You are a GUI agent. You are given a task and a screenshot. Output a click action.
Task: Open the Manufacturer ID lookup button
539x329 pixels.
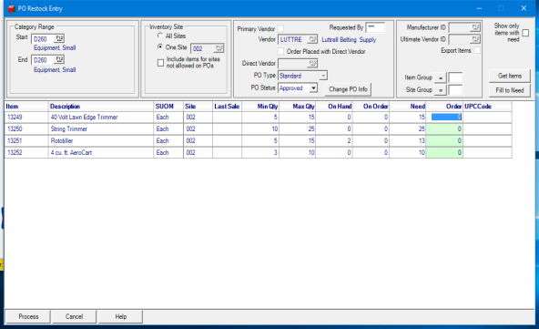tap(475, 26)
